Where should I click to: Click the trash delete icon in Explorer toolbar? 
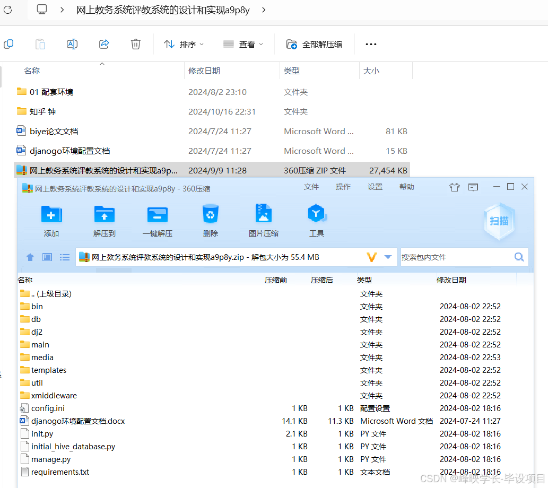click(x=135, y=44)
